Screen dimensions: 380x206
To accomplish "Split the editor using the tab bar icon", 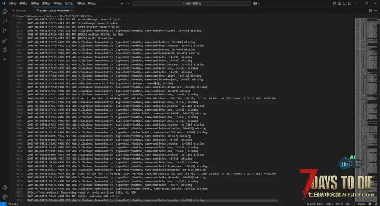I will pyautogui.click(x=370, y=10).
